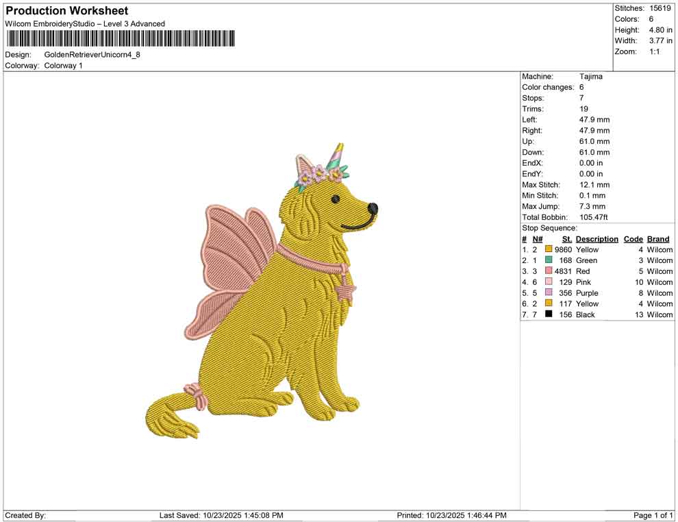
Task: Click the pink thread chip in stop 4
Action: [x=547, y=282]
